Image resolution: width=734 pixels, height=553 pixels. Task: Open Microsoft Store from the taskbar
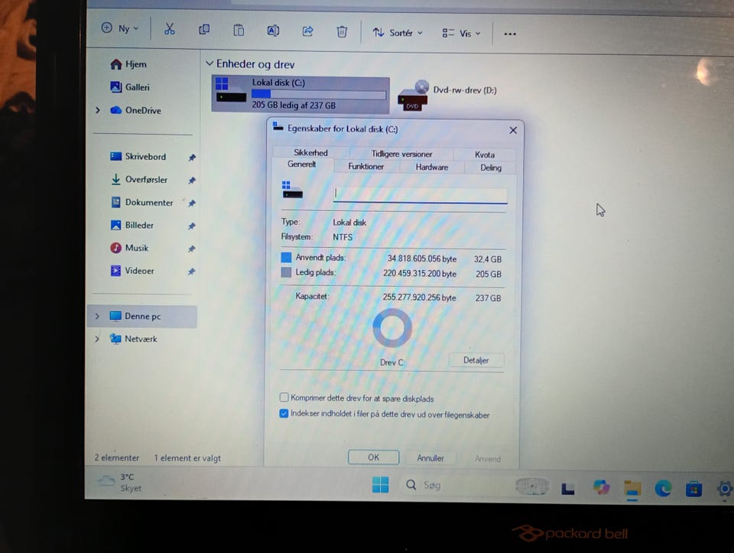point(693,490)
